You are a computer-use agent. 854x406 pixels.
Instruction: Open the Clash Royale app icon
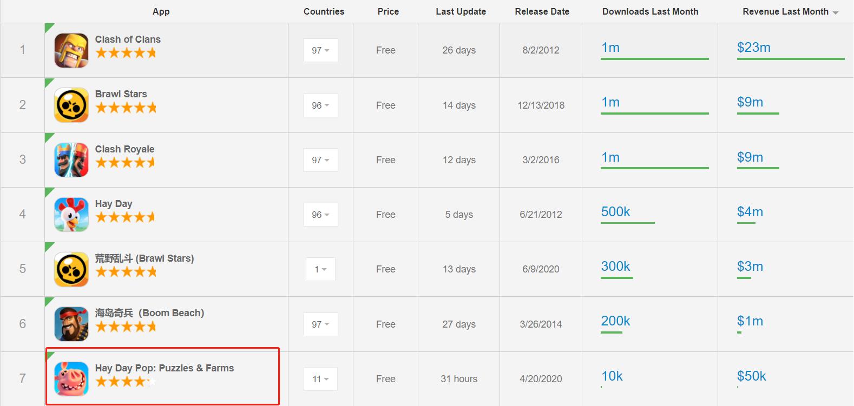click(x=71, y=160)
